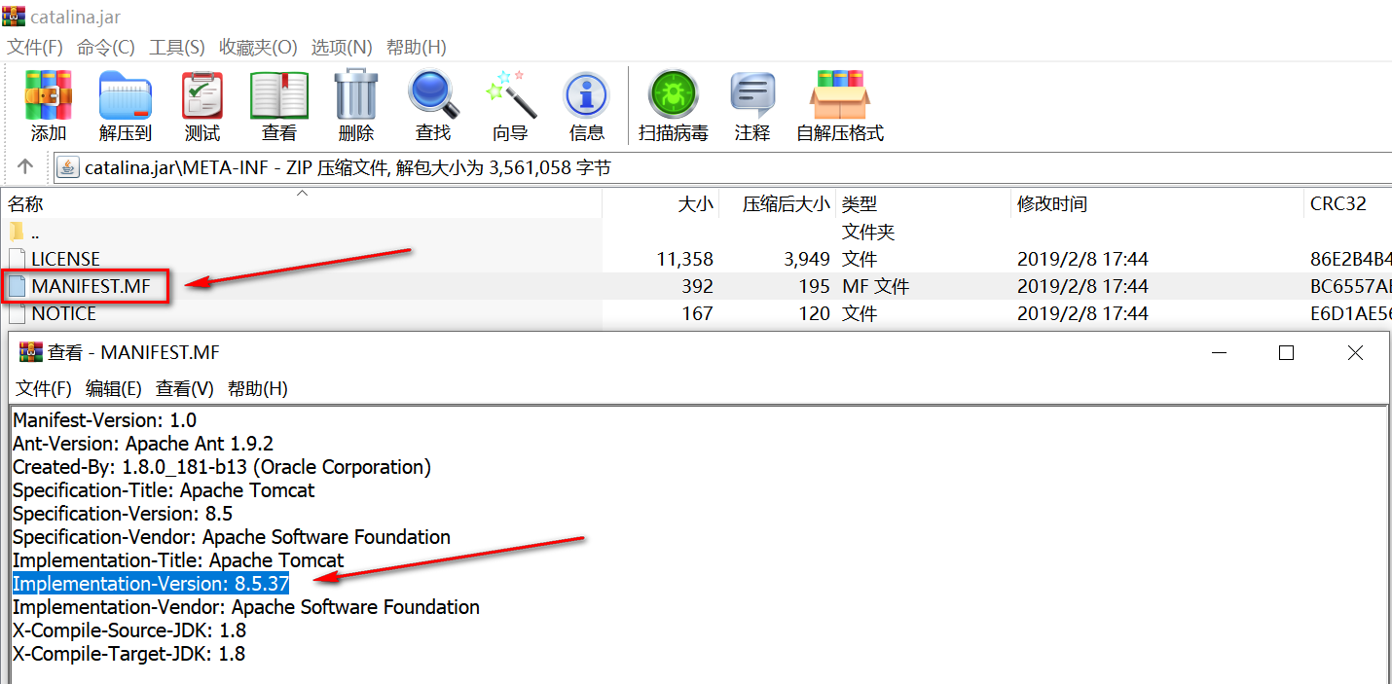Click 'Specification-Title: Apache Tomcat' line
Image resolution: width=1392 pixels, height=684 pixels.
(164, 490)
